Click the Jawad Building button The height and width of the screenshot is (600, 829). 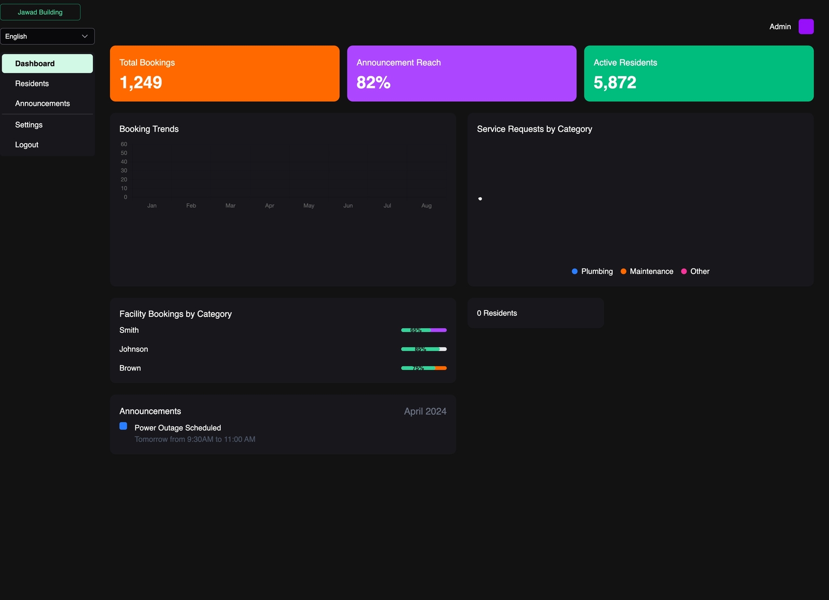tap(40, 12)
